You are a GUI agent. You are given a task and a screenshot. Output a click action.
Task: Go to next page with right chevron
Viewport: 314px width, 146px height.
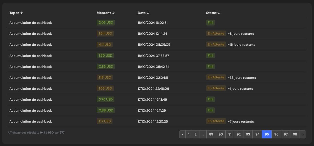(303, 134)
